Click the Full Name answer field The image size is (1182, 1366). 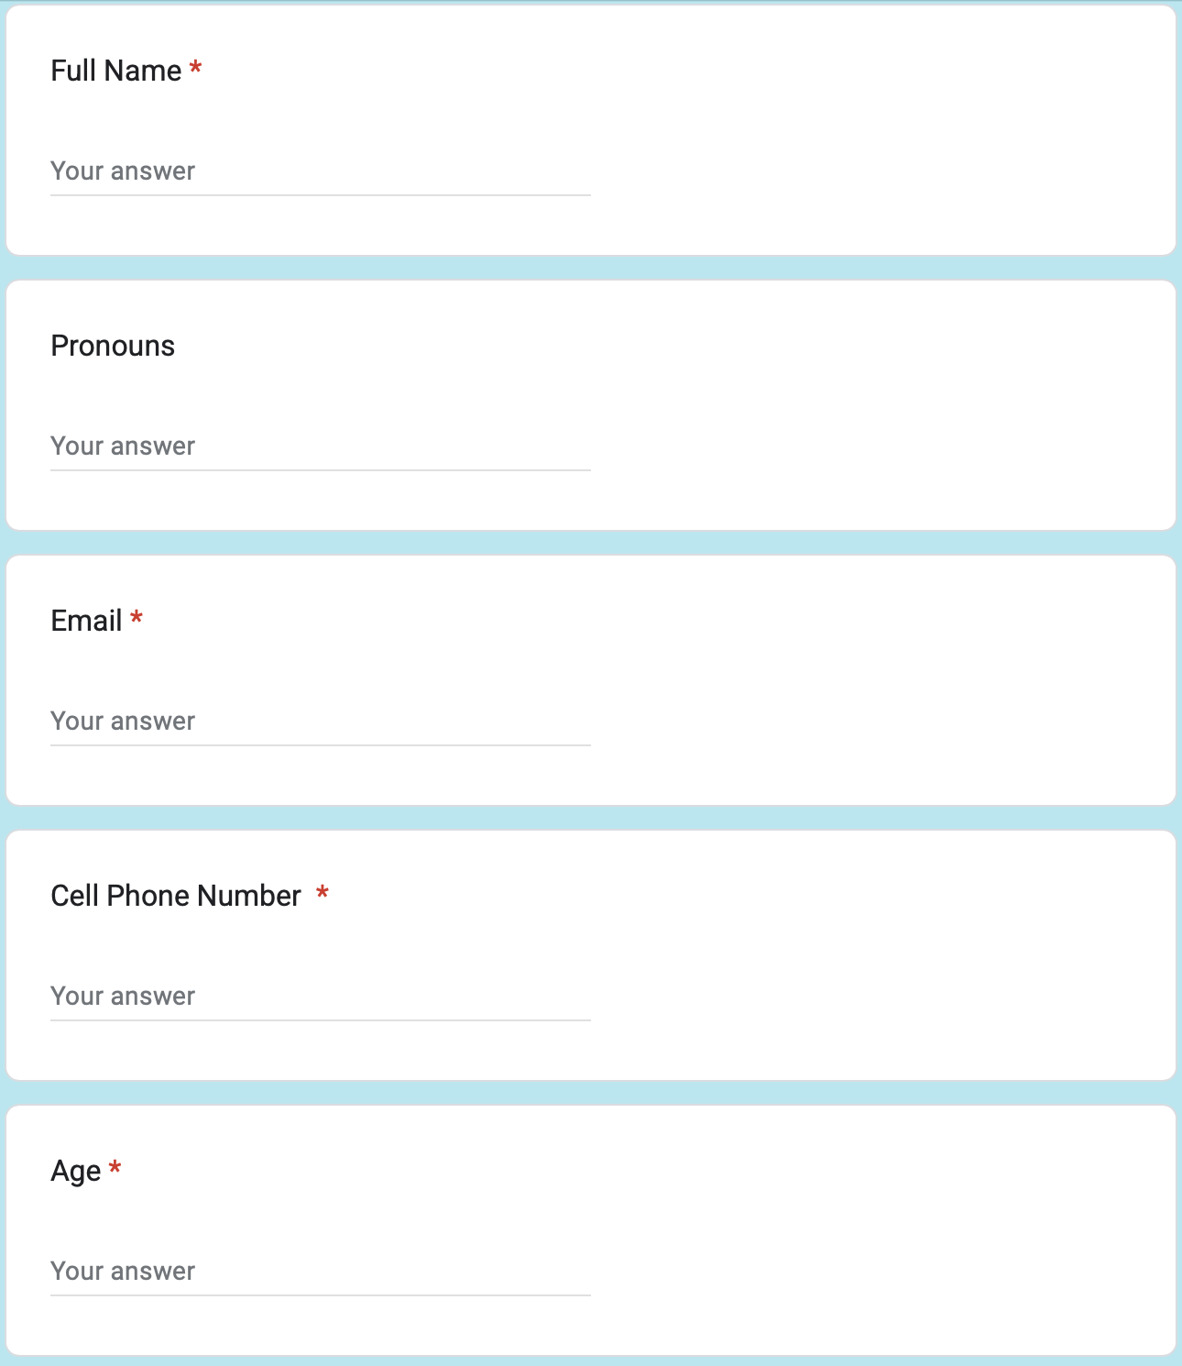click(x=320, y=171)
